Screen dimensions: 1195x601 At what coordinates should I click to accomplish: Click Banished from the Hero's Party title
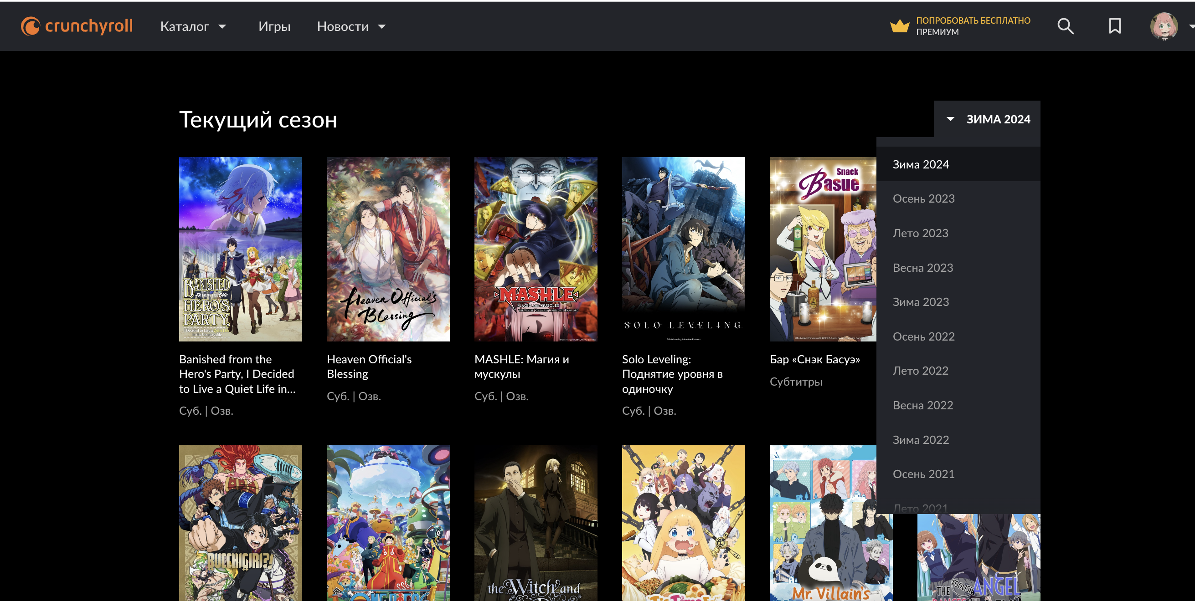[x=237, y=374]
